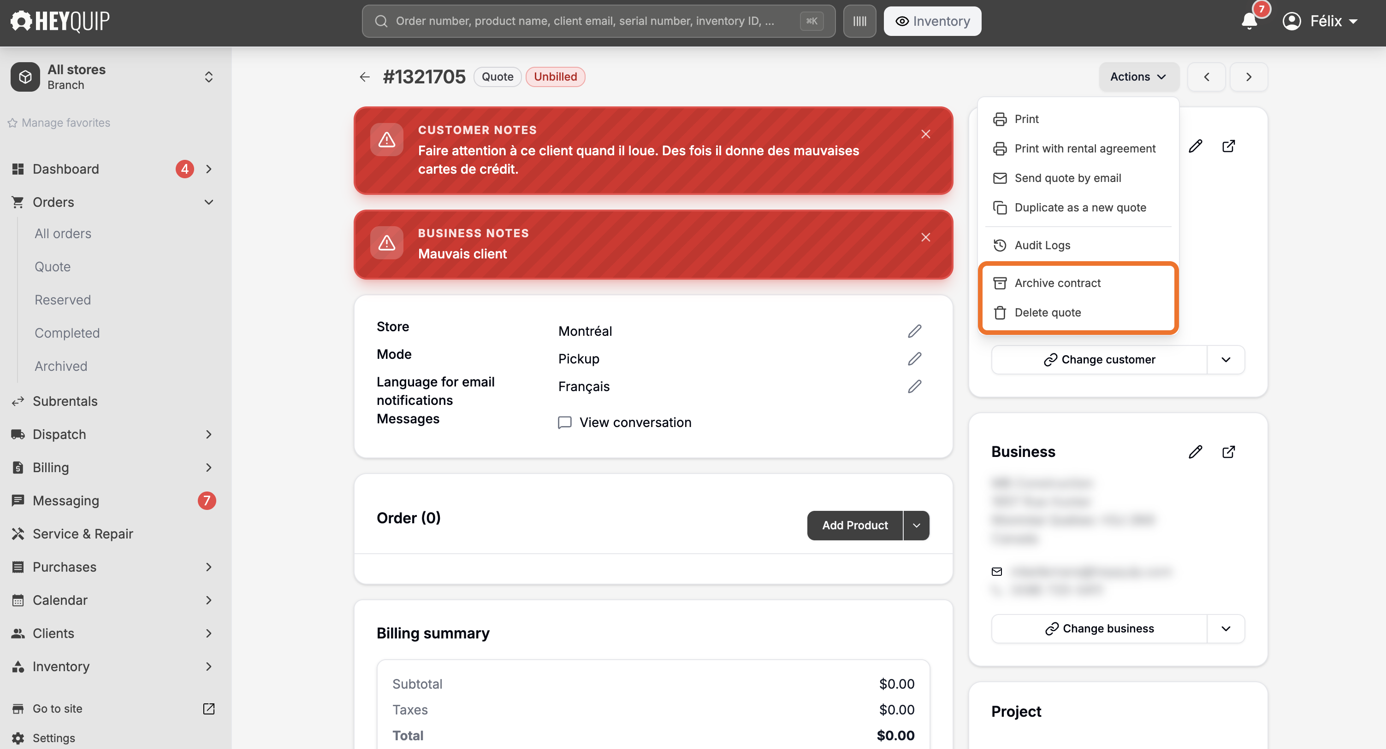Select Send quote by email
This screenshot has width=1386, height=749.
pos(1078,178)
